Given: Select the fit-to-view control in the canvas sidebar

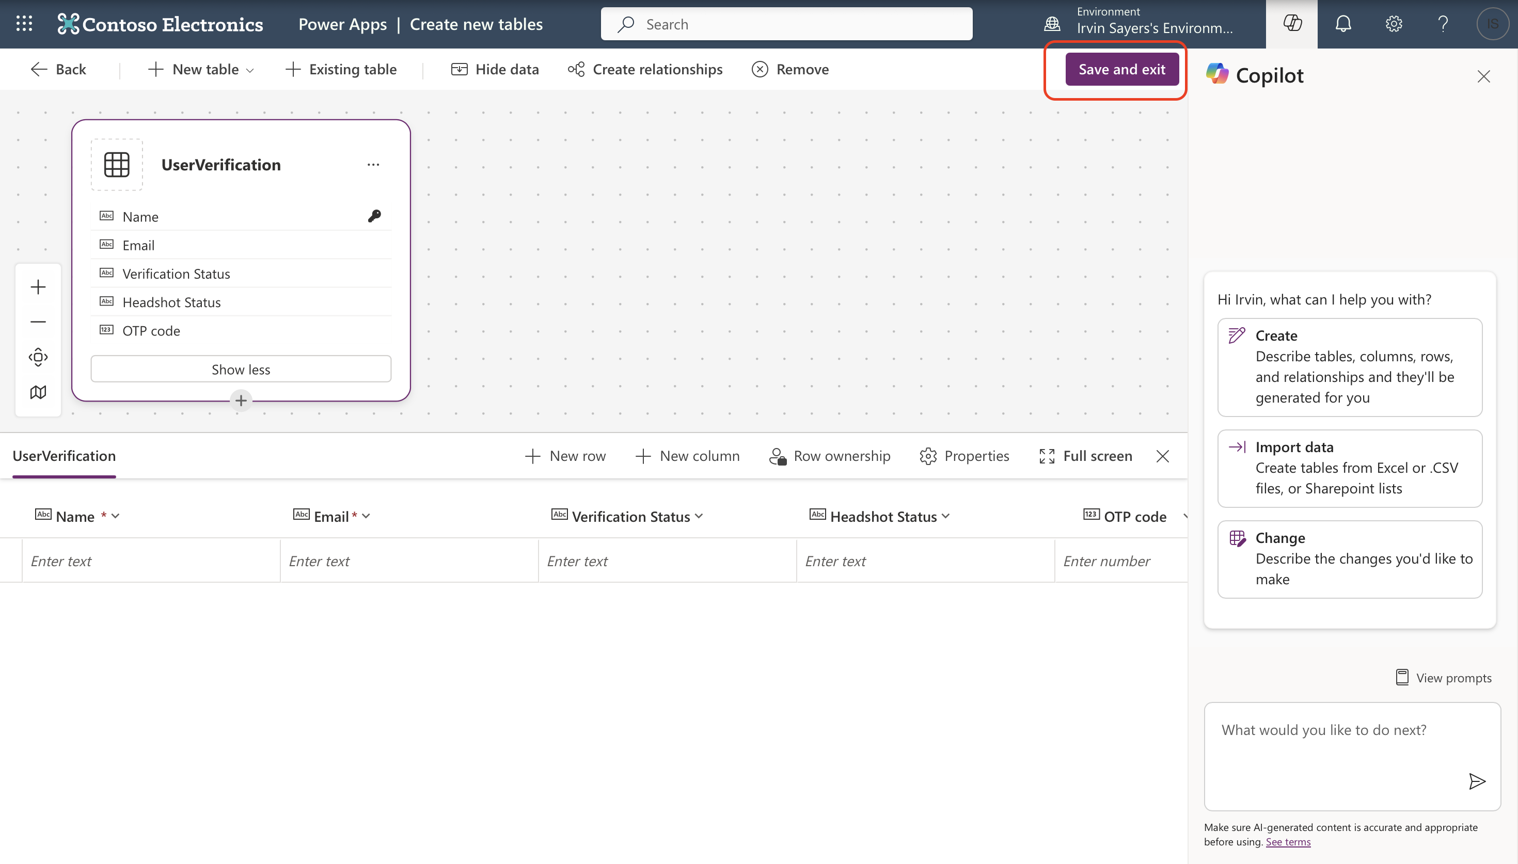Looking at the screenshot, I should pos(37,357).
